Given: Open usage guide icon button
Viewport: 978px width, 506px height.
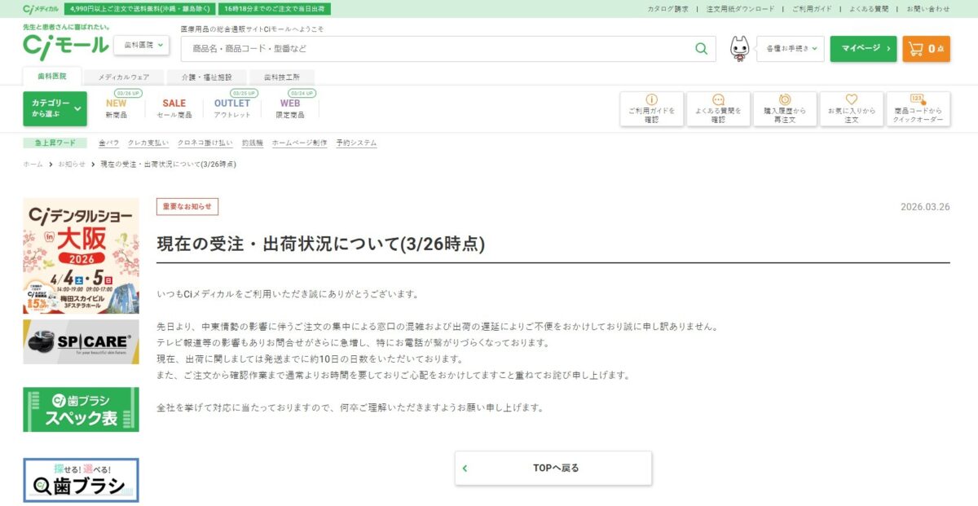Looking at the screenshot, I should 651,108.
